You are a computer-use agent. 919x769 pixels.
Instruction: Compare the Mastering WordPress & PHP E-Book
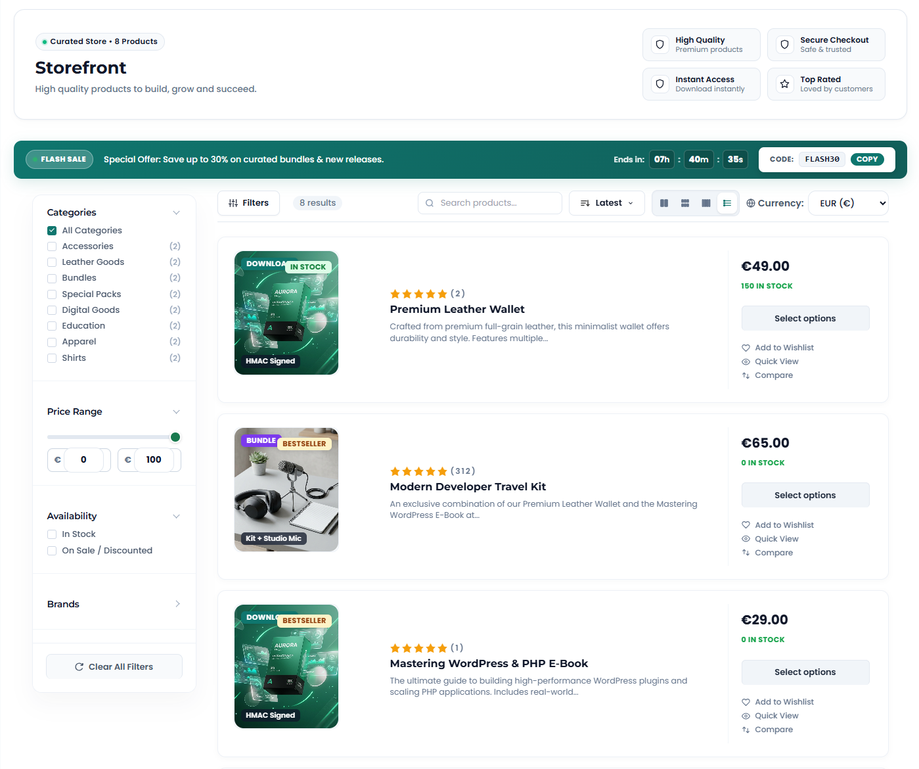tap(767, 730)
